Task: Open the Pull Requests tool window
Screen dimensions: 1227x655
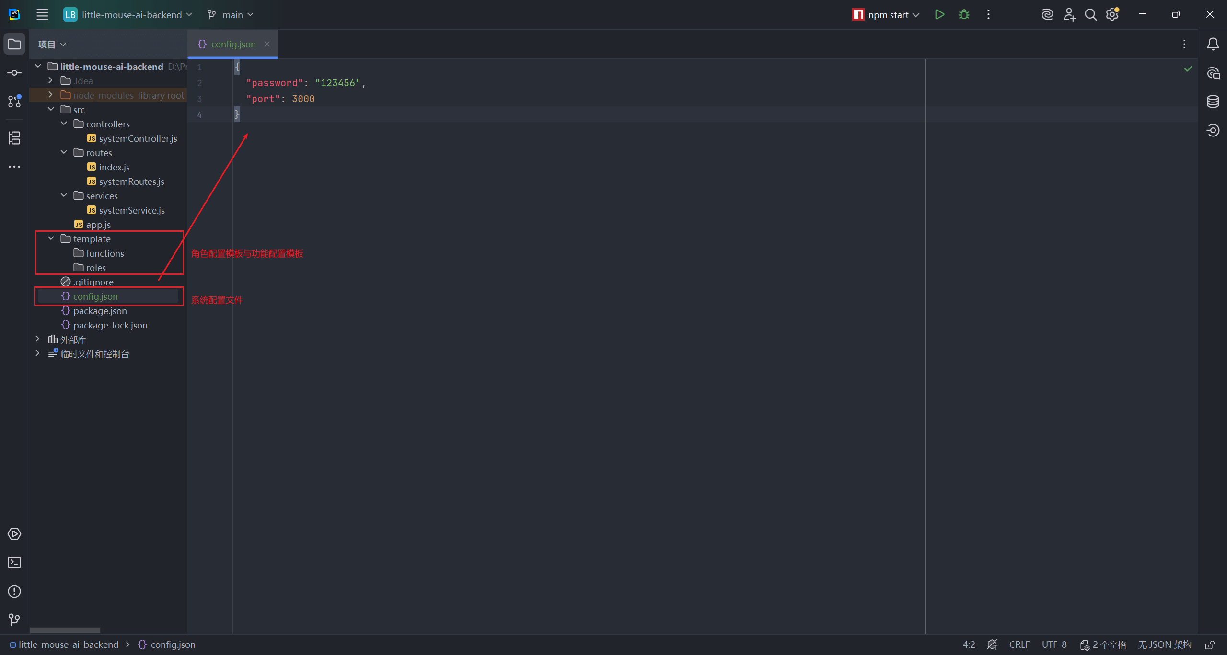Action: (x=14, y=102)
